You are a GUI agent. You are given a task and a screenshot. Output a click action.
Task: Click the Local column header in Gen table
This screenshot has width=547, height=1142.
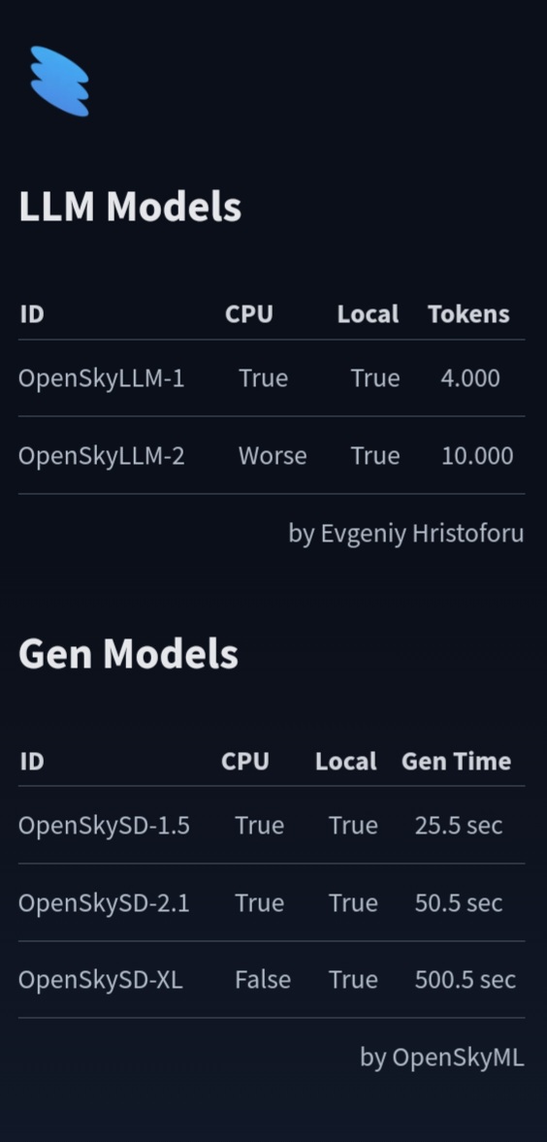pyautogui.click(x=346, y=761)
